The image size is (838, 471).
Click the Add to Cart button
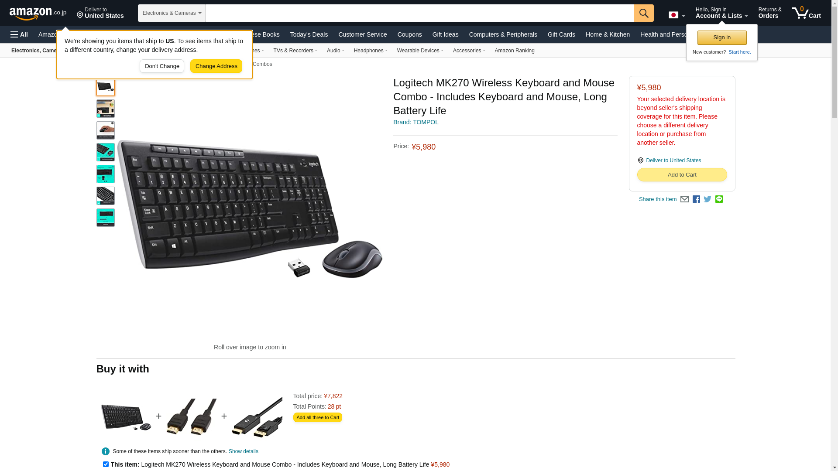[x=682, y=175]
